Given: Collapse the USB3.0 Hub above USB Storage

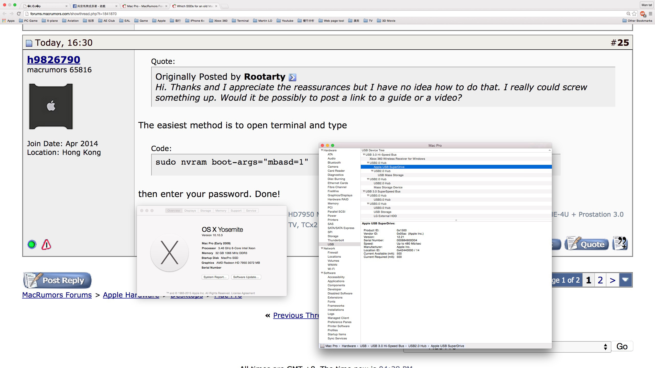Looking at the screenshot, I should (x=368, y=204).
